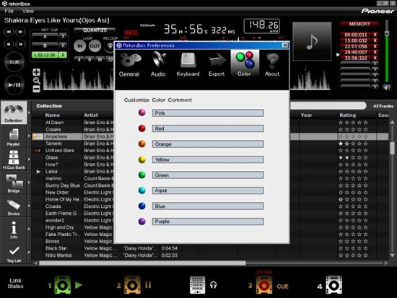Select the Keyboard preferences icon

[x=188, y=64]
